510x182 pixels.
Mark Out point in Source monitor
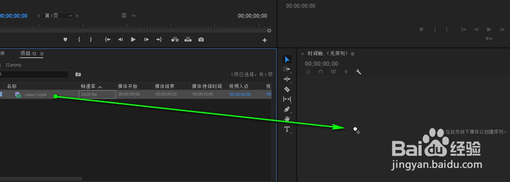pos(91,40)
